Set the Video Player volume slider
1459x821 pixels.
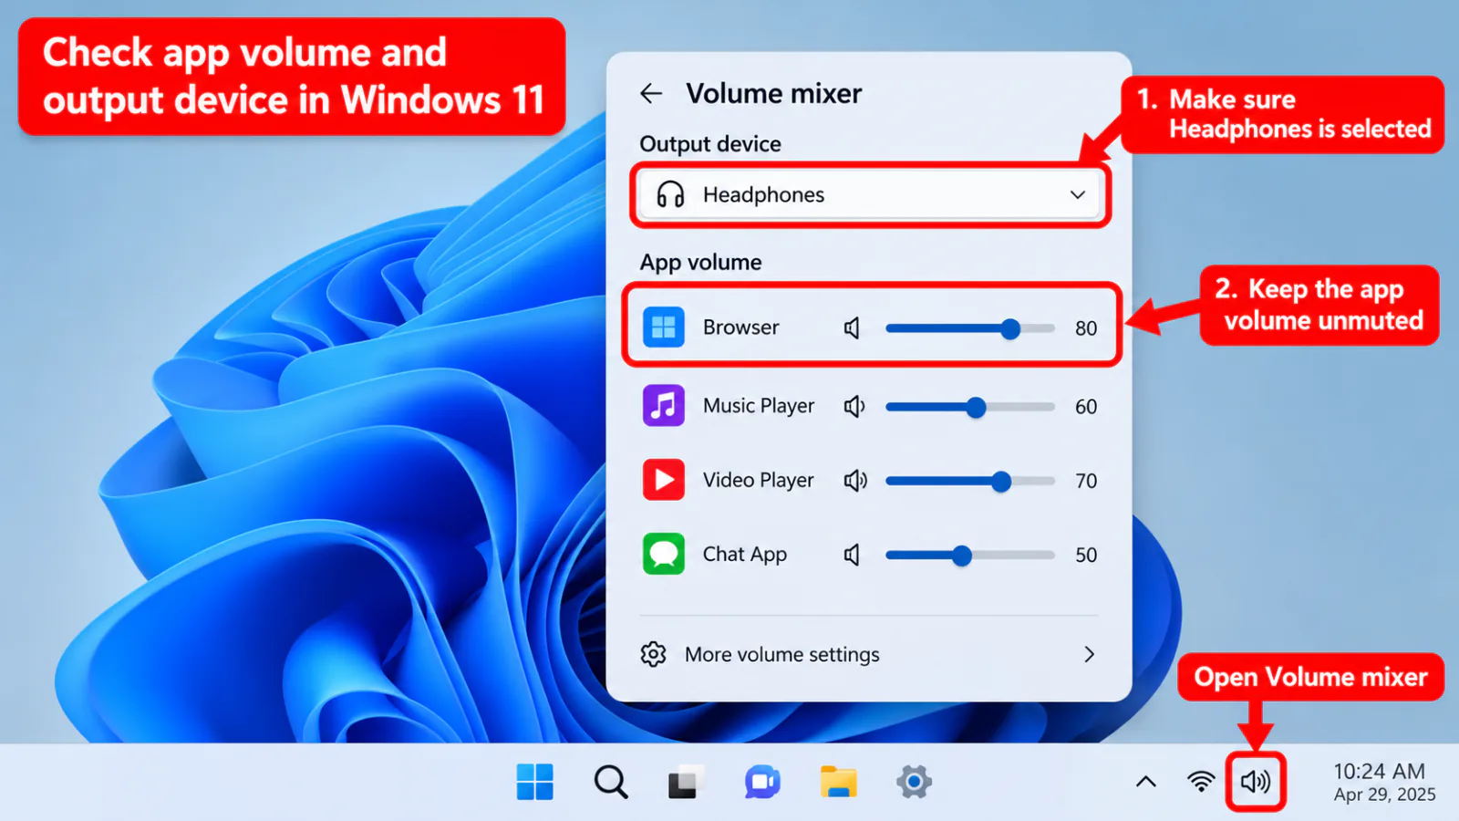point(970,481)
